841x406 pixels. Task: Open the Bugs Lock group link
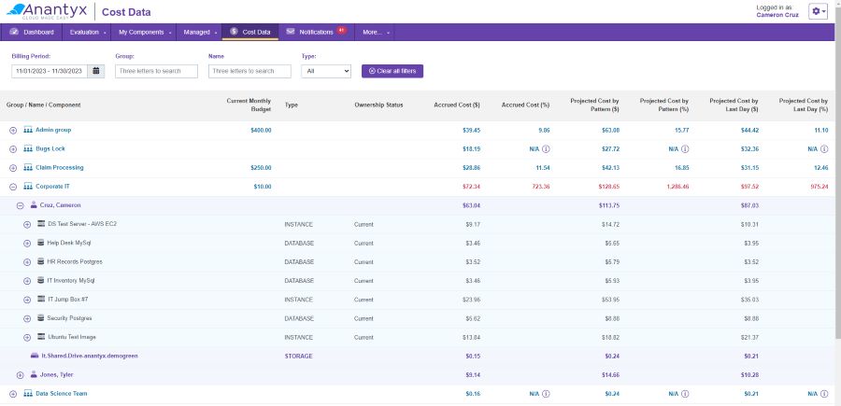[x=50, y=149]
